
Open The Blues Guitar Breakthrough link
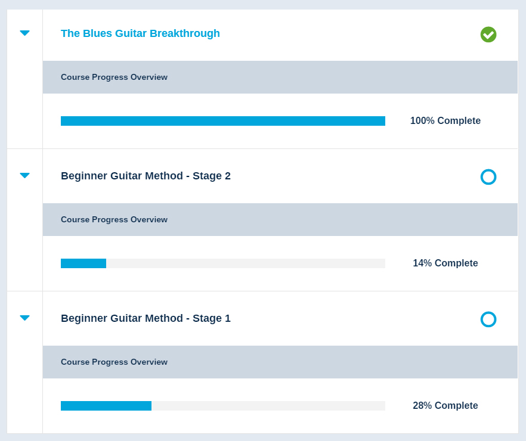coord(140,33)
